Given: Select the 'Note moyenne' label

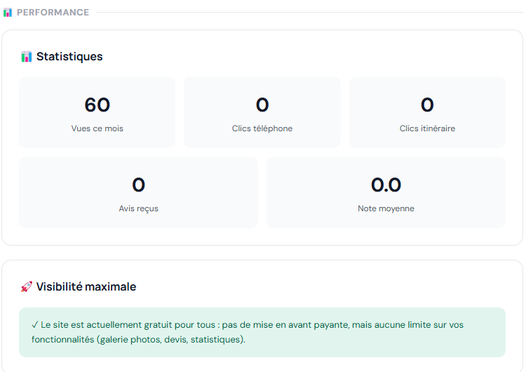Looking at the screenshot, I should tap(386, 208).
